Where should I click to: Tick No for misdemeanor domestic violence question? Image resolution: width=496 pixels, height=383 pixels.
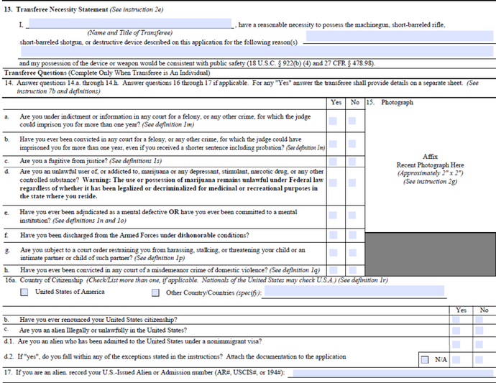352,269
